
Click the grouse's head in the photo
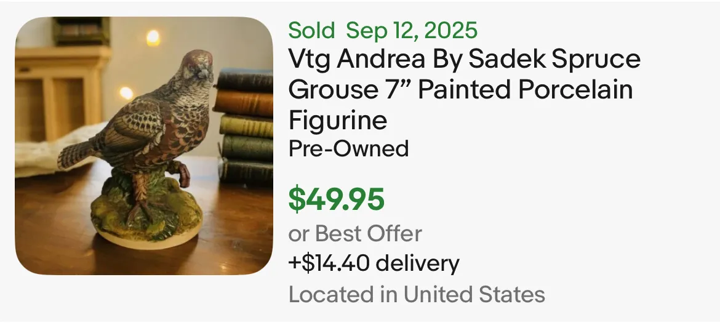[x=195, y=69]
